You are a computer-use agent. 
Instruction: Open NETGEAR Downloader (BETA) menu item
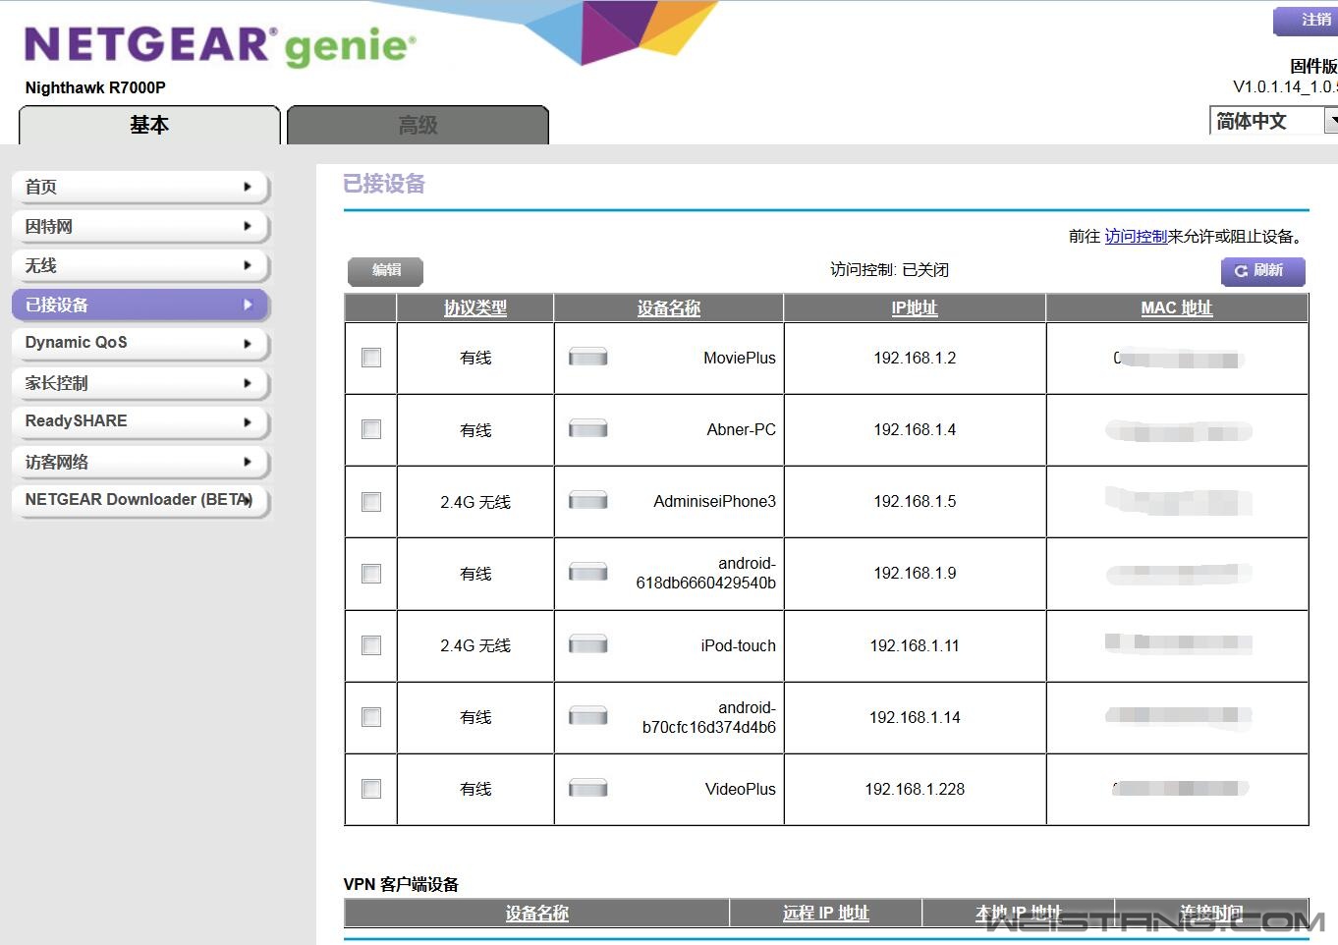pyautogui.click(x=140, y=500)
